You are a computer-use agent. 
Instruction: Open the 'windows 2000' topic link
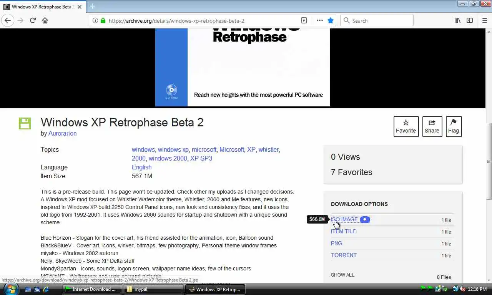(x=168, y=158)
